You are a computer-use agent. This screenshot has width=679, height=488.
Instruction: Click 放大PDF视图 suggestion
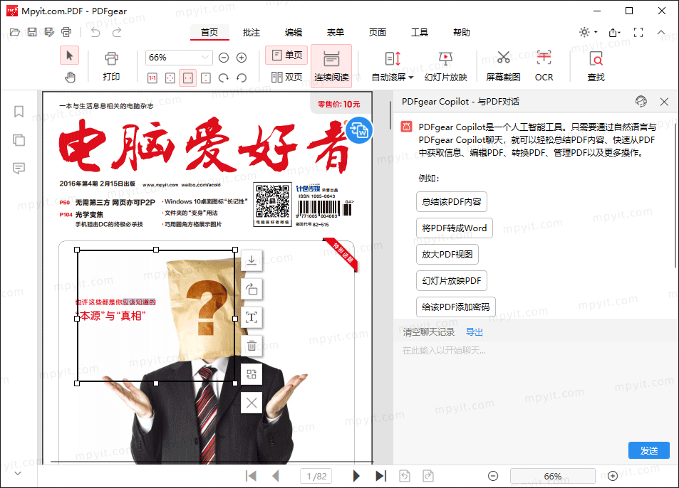tap(447, 255)
